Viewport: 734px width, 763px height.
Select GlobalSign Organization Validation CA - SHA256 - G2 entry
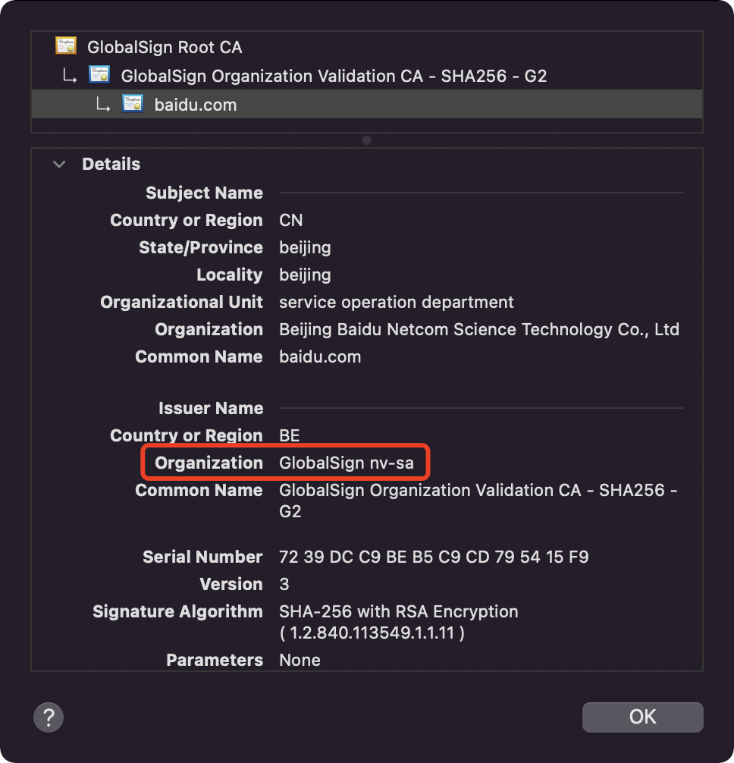click(x=334, y=76)
